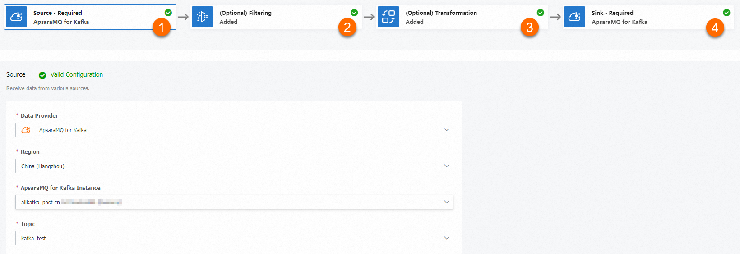Click the Valid Configuration status text

(x=77, y=75)
